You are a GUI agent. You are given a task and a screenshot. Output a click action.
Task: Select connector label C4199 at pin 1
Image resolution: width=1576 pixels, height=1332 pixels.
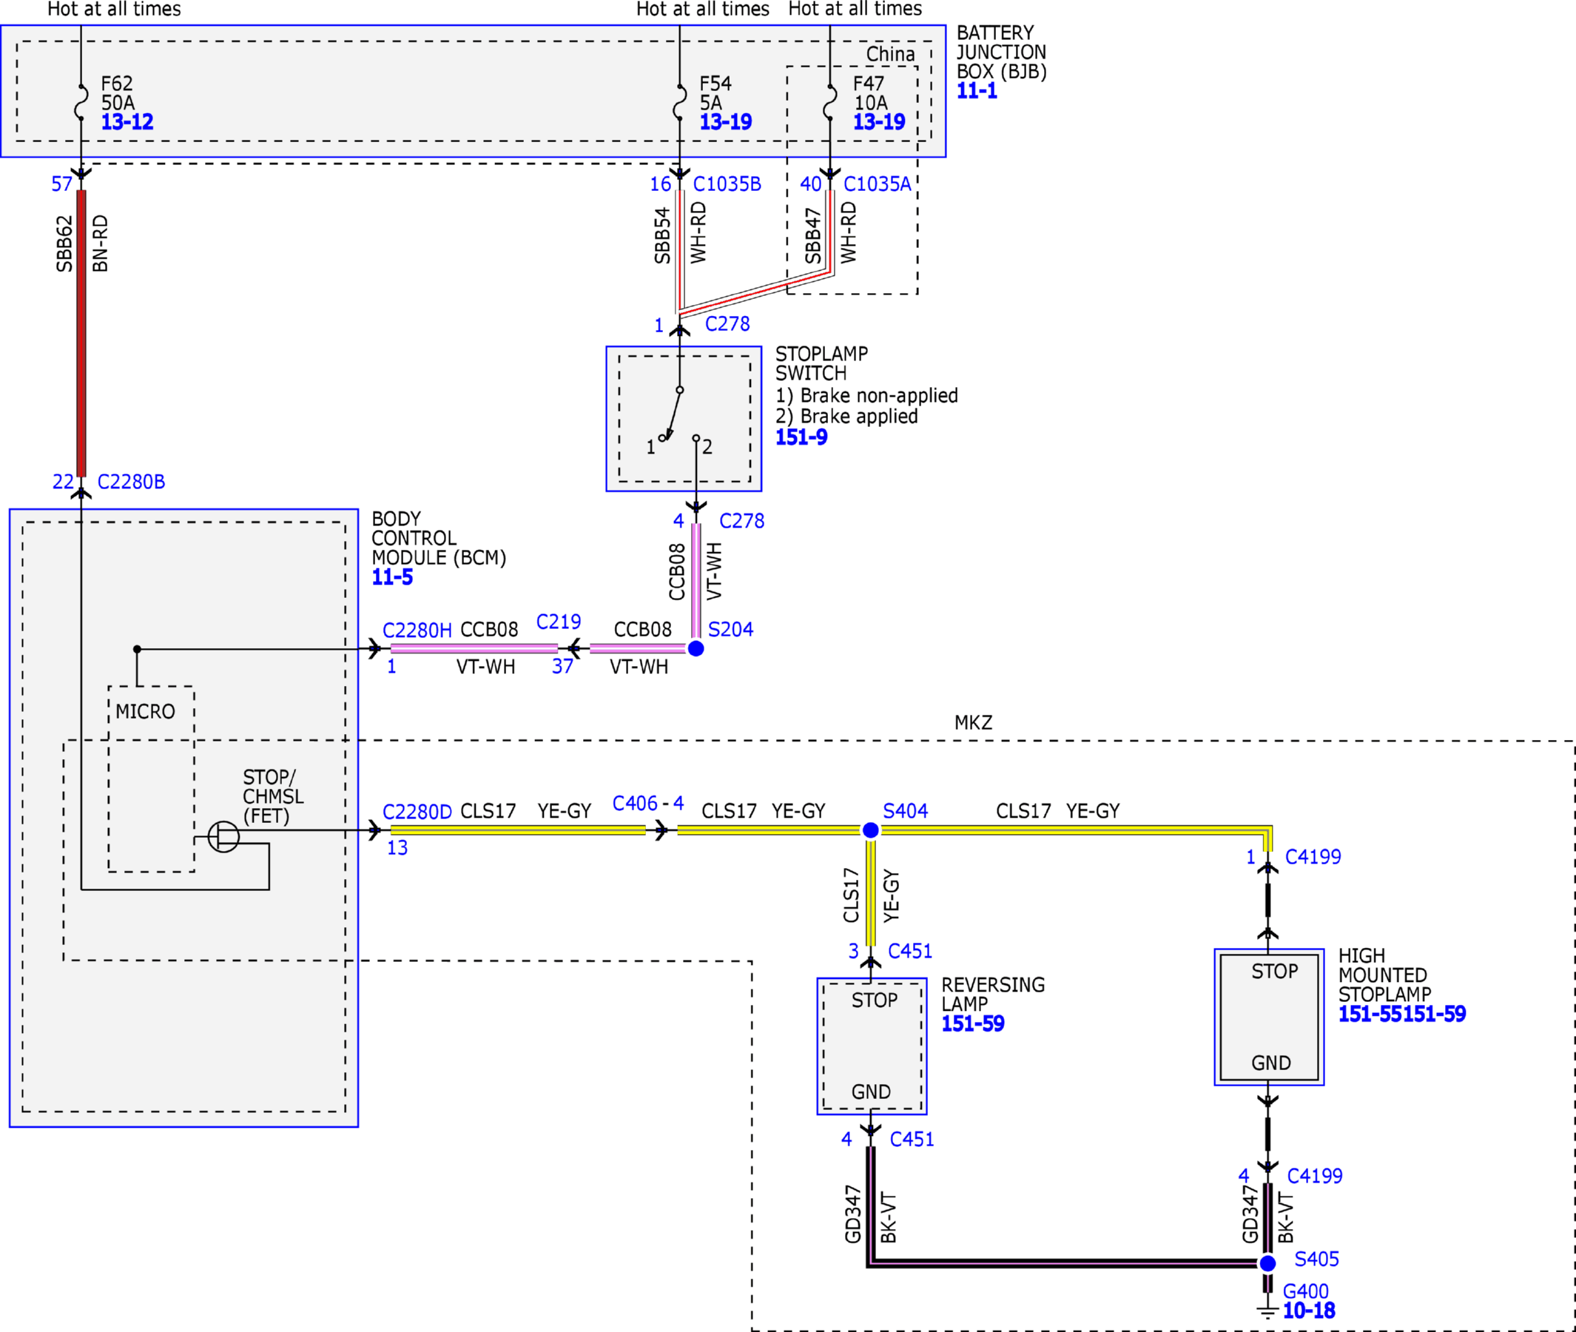point(1313,857)
